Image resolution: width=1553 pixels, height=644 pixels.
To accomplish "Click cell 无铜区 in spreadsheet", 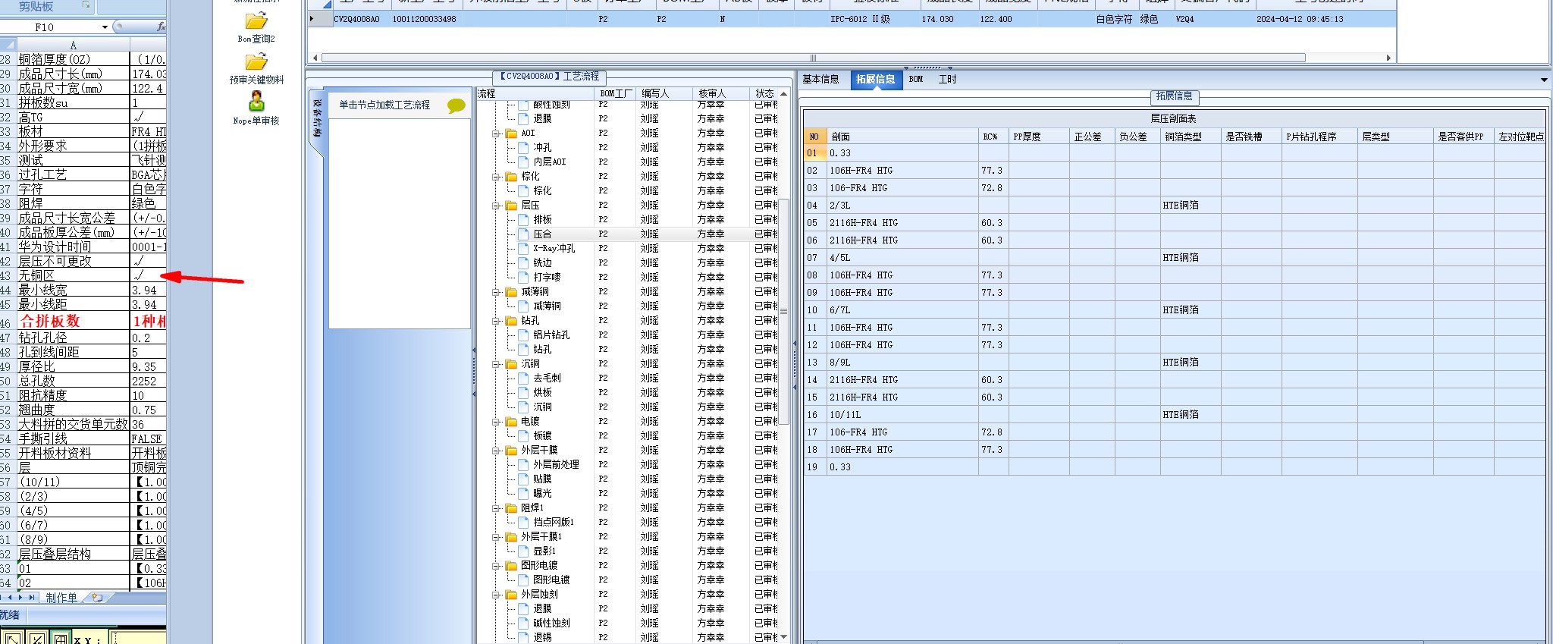I will click(x=73, y=275).
